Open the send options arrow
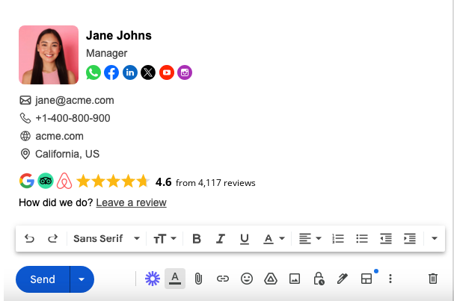 click(x=82, y=279)
